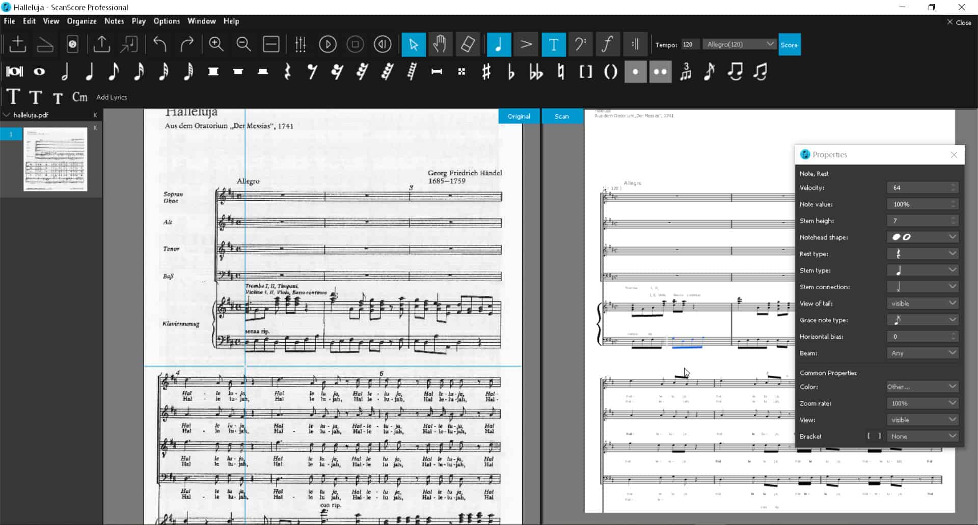Click the Score button

[x=789, y=45]
